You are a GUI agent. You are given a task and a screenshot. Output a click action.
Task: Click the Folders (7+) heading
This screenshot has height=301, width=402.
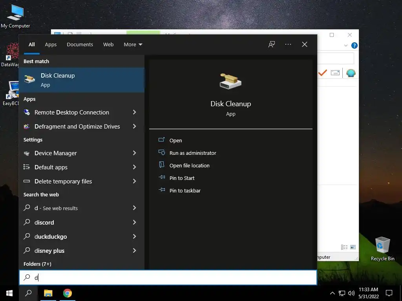(x=37, y=264)
